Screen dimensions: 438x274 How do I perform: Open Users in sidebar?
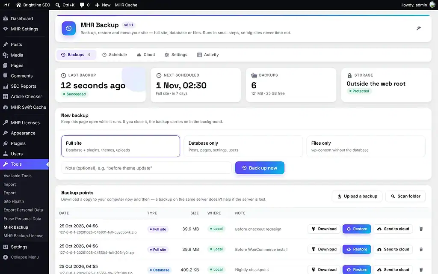[x=24, y=154]
